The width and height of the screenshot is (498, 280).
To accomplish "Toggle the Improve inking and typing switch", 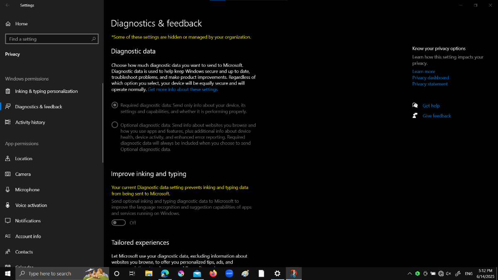I will click(x=119, y=223).
